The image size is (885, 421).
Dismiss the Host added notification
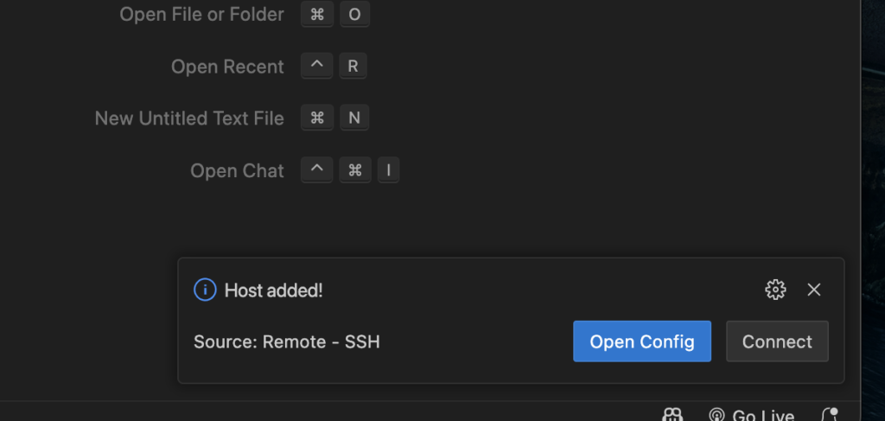coord(813,290)
